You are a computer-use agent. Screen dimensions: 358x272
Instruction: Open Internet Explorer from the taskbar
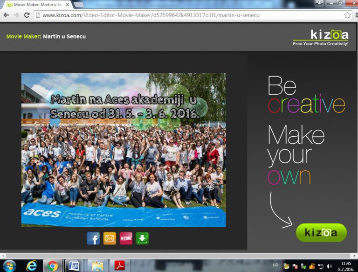coord(31,265)
